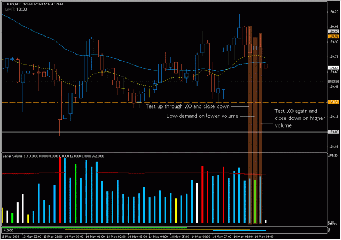Select the 14 May 03:00 time axis label
This screenshot has height=240, width=341.
(137, 237)
